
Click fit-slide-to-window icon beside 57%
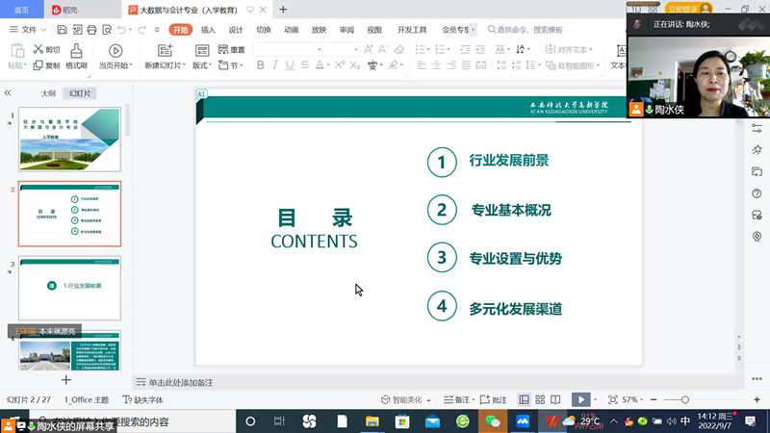(612, 399)
